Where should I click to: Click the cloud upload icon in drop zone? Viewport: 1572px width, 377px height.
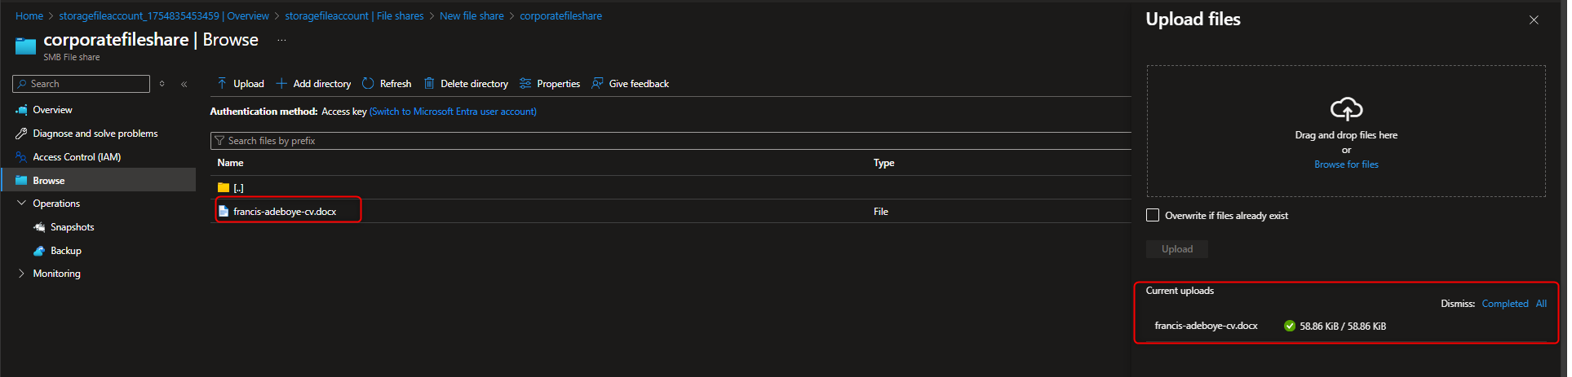tap(1346, 109)
